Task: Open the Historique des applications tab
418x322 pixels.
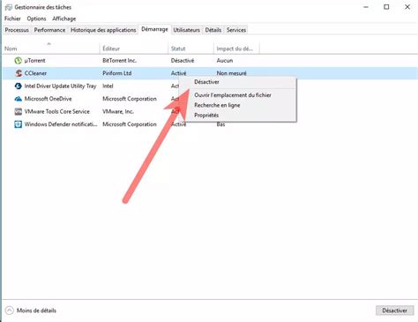Action: (x=103, y=30)
